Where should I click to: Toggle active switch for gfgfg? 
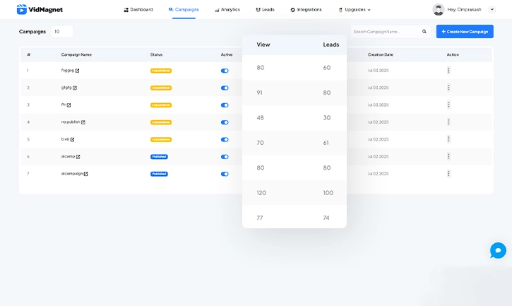(x=225, y=88)
